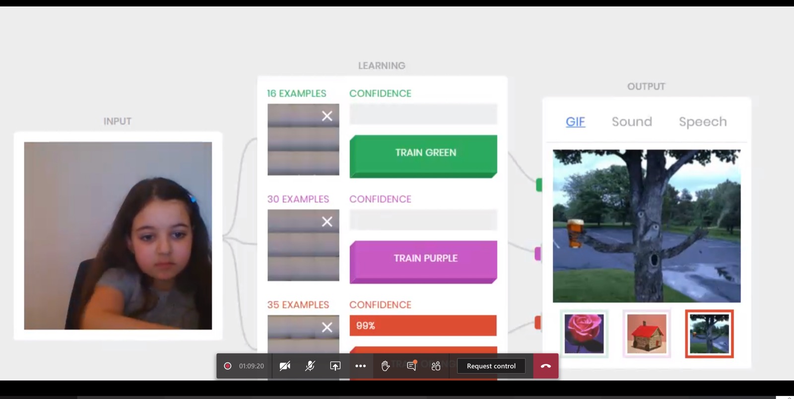
Task: Click the LEARNING heading
Action: coord(382,66)
